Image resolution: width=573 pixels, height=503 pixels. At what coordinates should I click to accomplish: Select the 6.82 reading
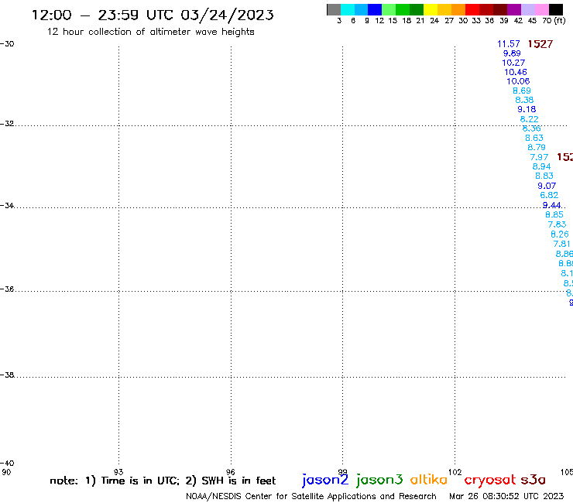(549, 195)
